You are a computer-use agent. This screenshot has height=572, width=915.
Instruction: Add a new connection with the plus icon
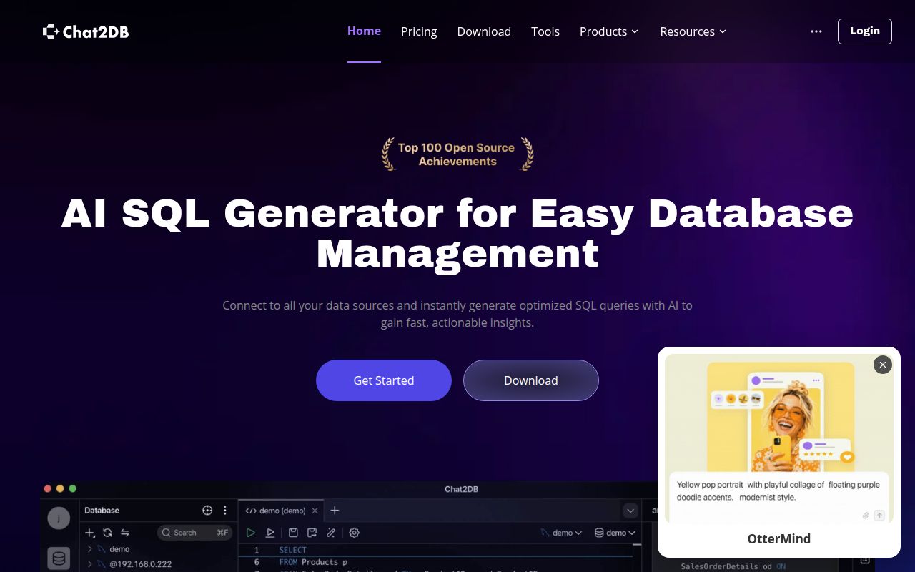coord(90,533)
